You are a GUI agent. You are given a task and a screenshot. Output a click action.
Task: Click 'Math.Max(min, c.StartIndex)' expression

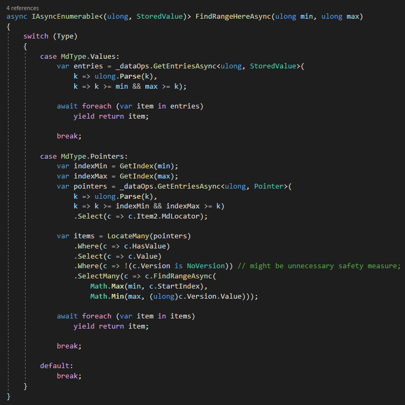click(149, 286)
